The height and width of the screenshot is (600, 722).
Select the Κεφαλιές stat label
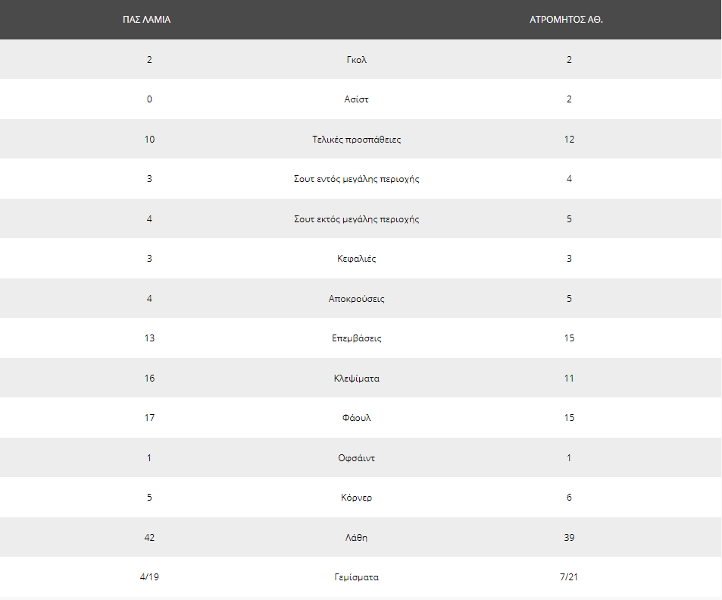[356, 259]
